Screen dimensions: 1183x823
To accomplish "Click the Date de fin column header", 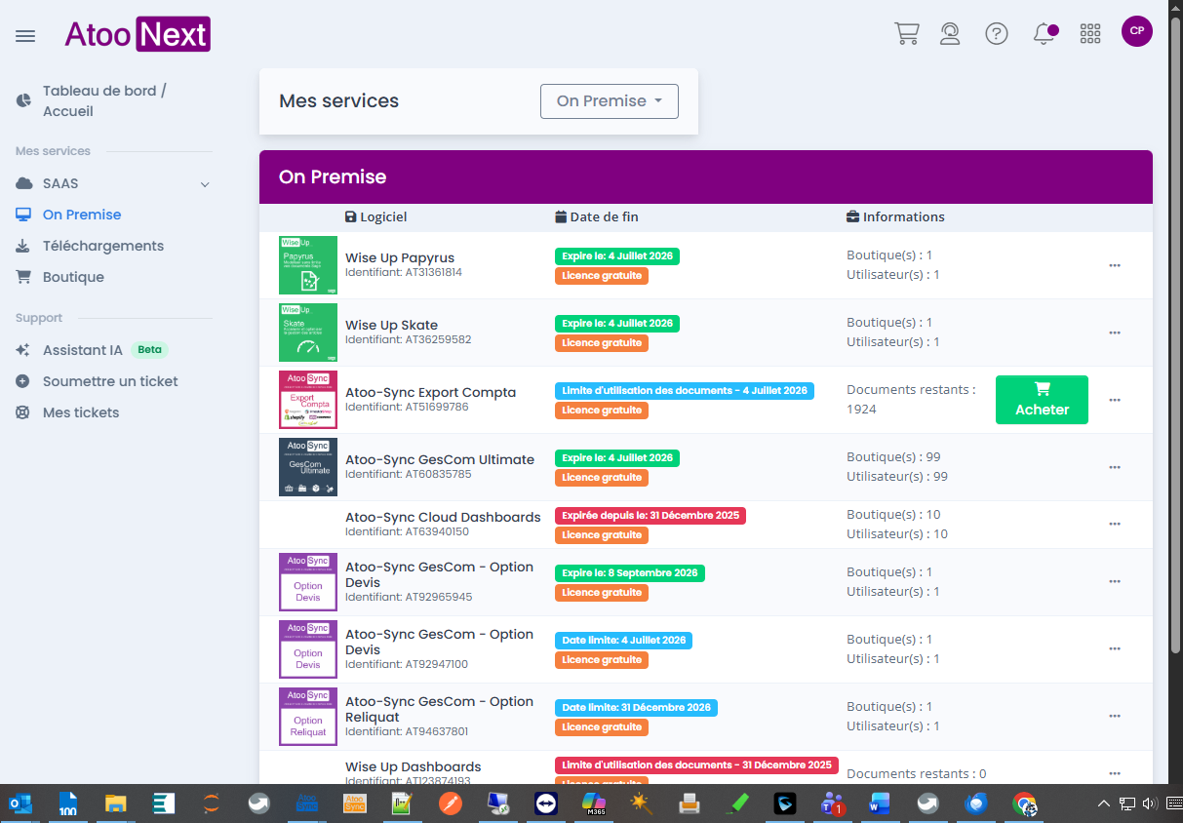I will tap(597, 216).
